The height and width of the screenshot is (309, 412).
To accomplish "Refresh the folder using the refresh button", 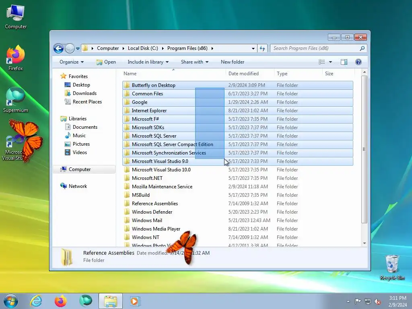I will tap(262, 48).
